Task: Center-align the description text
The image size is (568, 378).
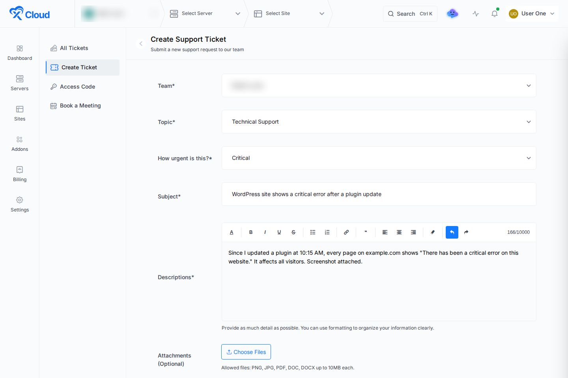Action: pos(399,232)
